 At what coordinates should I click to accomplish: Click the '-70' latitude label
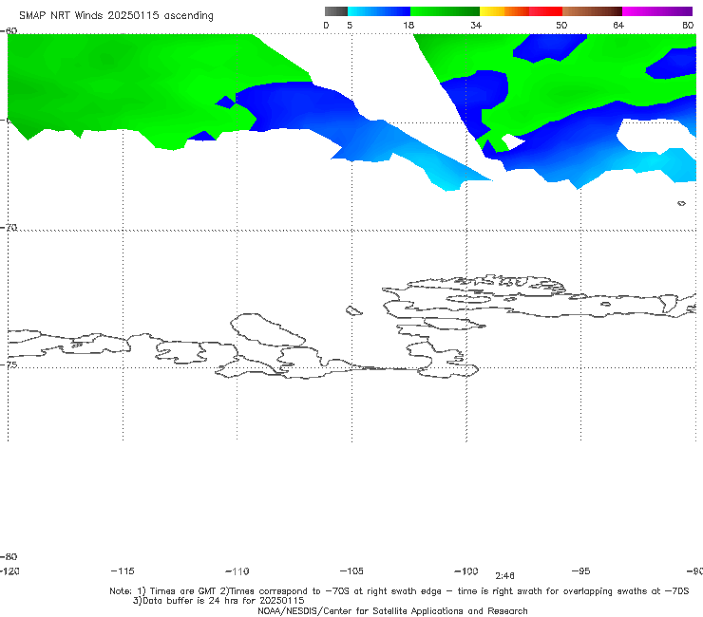point(9,227)
